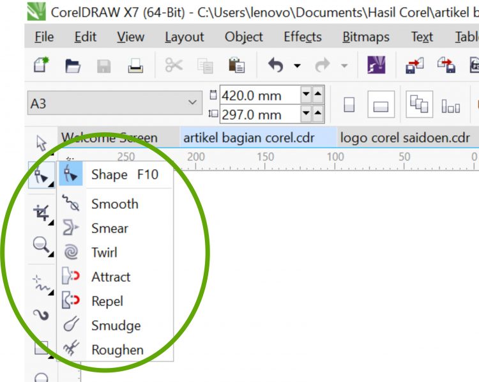The width and height of the screenshot is (479, 382).
Task: Expand the Undo history dropdown arrow
Action: point(297,65)
